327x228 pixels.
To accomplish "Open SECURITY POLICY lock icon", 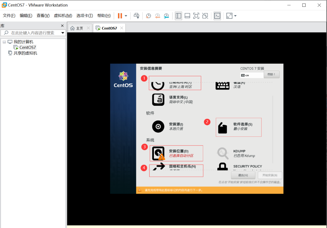I will [x=222, y=167].
